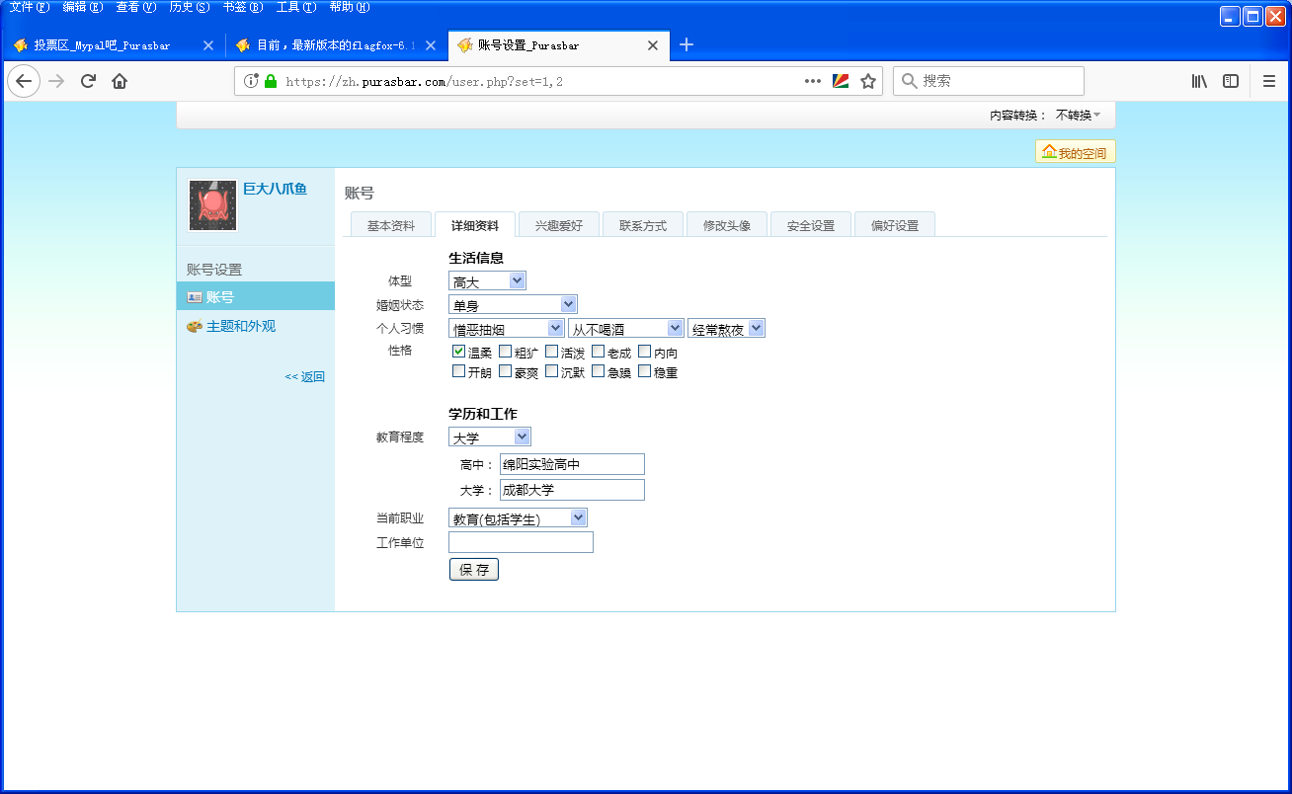Check the 内向 personality checkbox
The image size is (1292, 794).
645,351
